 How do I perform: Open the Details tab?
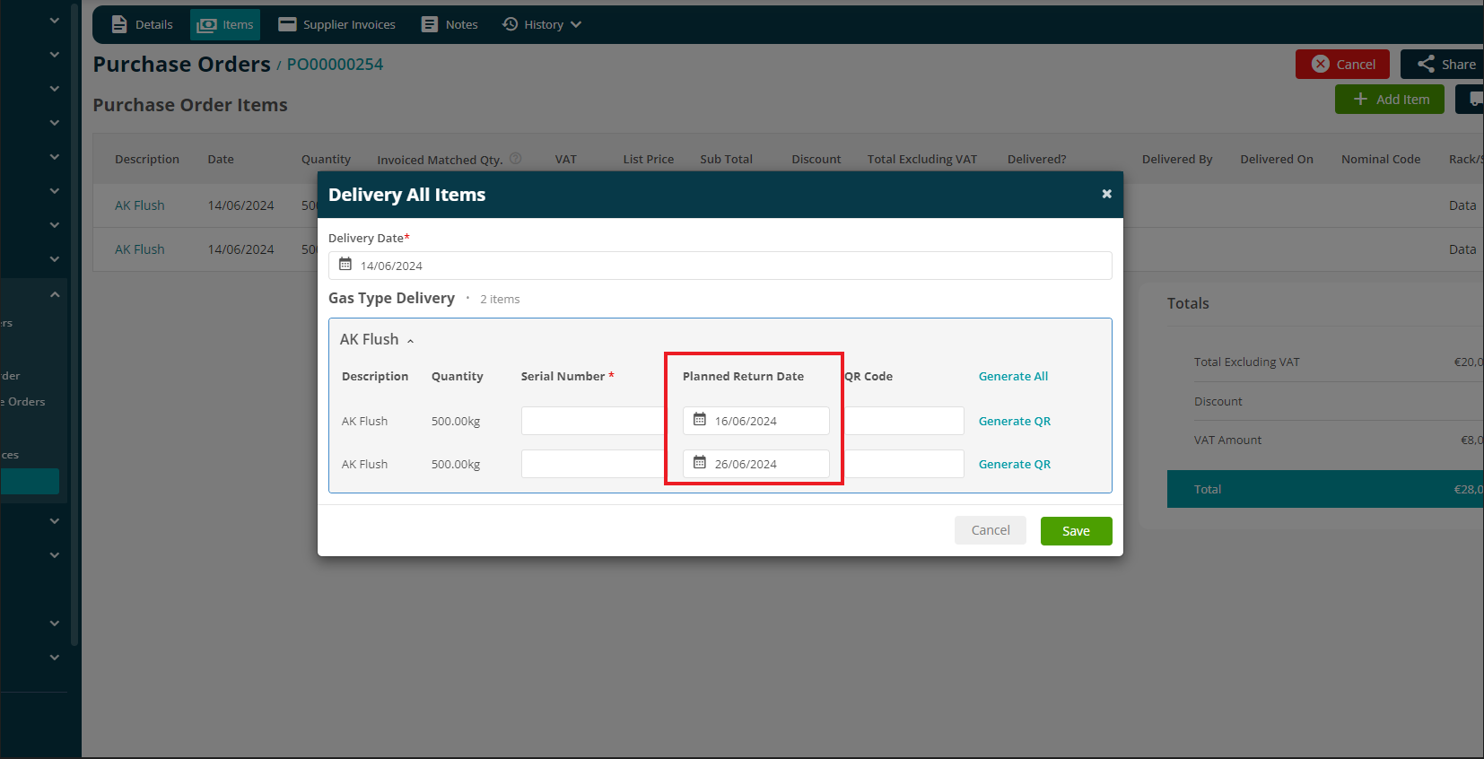[142, 24]
